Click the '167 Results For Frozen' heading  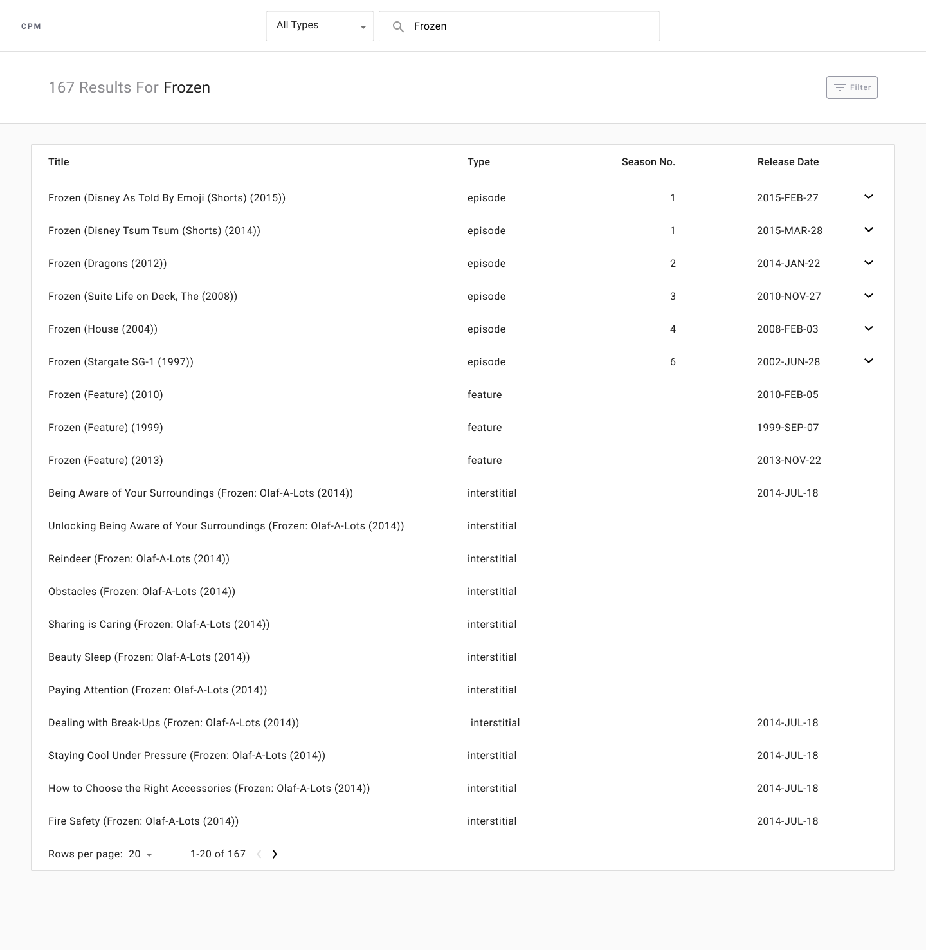coord(129,87)
